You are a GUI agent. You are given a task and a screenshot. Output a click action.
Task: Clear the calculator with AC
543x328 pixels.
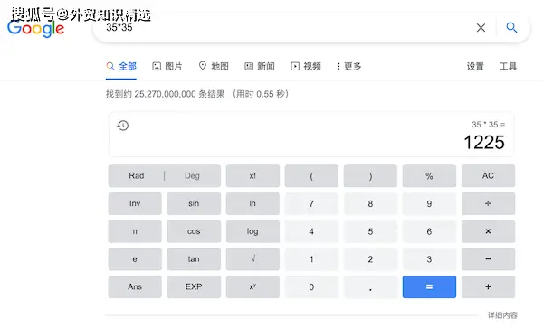[x=488, y=175]
